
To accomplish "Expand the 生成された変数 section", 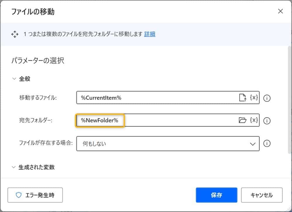I will coord(13,167).
